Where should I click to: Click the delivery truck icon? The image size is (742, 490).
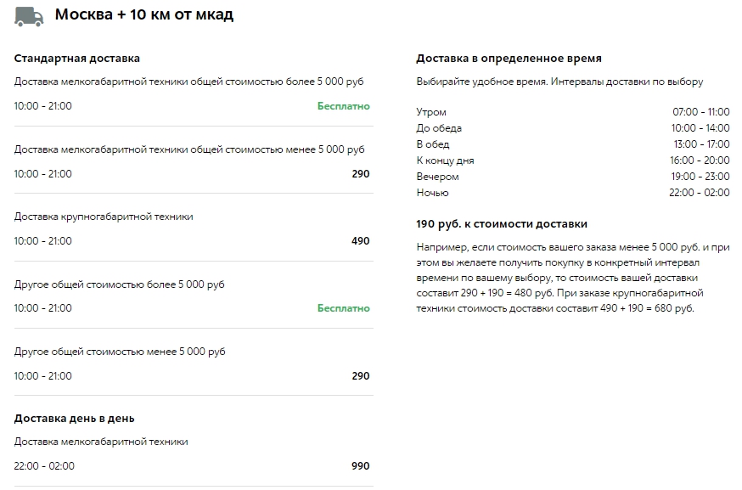[x=30, y=16]
